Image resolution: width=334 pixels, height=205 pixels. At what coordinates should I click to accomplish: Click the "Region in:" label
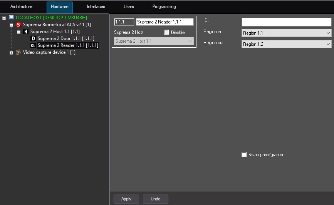[x=212, y=32]
